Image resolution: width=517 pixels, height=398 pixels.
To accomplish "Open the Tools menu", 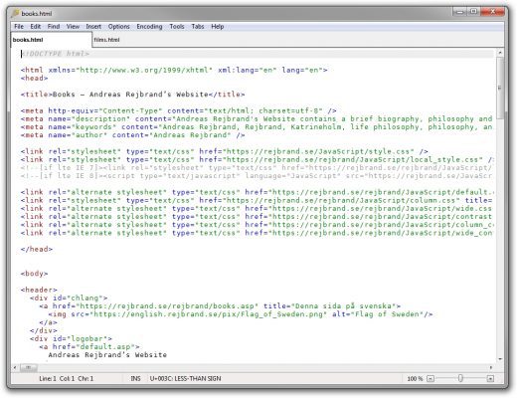I will (x=177, y=27).
